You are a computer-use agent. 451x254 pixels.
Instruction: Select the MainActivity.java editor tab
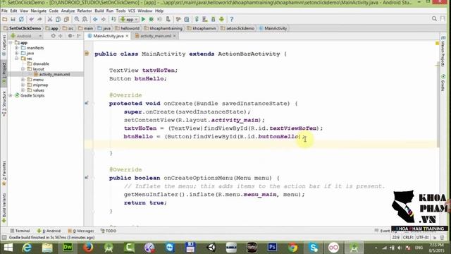(x=108, y=36)
